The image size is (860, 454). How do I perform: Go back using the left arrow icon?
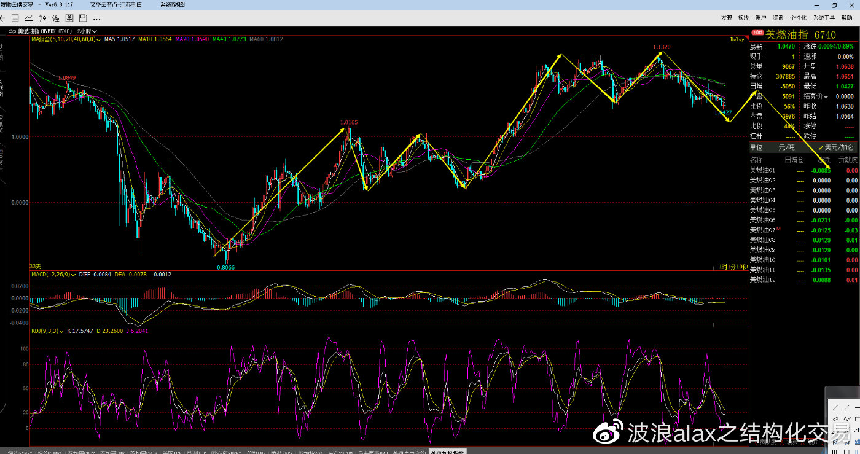tap(3, 18)
